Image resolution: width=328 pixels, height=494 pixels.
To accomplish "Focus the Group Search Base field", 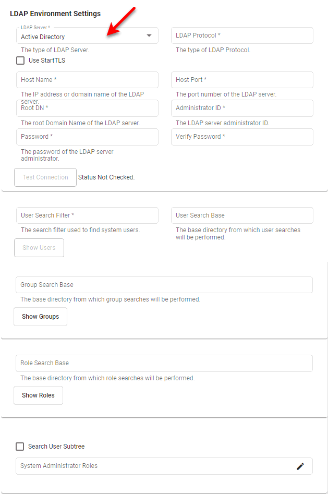I will pyautogui.click(x=163, y=285).
